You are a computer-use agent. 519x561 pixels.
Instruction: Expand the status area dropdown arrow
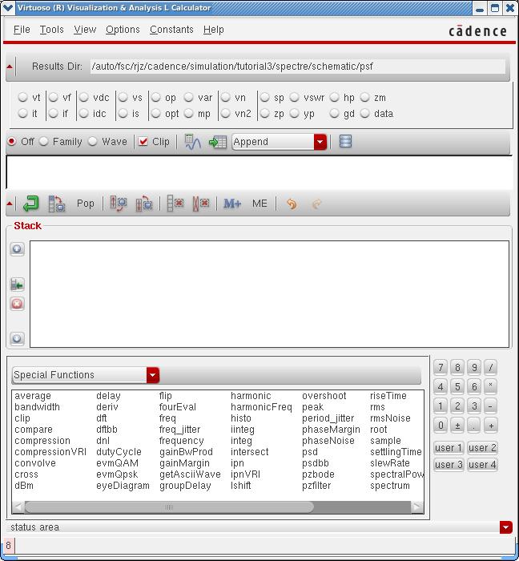coord(505,527)
